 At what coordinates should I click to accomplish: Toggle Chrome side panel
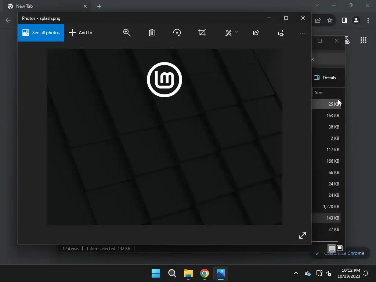point(344,21)
